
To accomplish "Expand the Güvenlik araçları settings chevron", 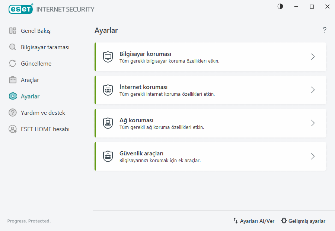I will pos(313,156).
